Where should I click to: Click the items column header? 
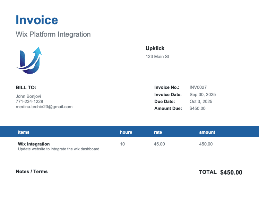[x=24, y=132]
